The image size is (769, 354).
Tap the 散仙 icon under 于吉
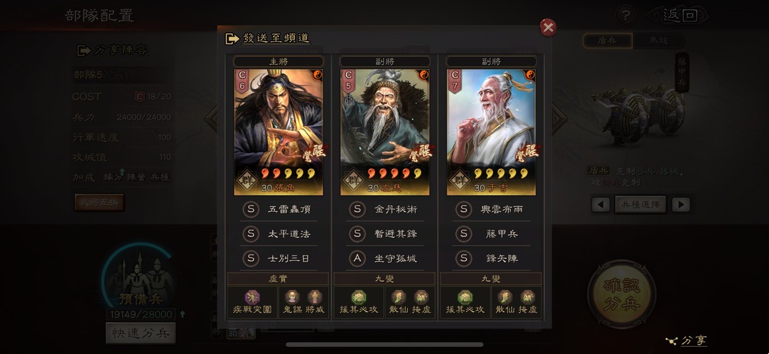[505, 297]
